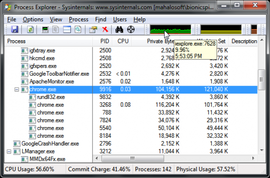
Task: Click the hkcmd.exe process icon
Action: 24,58
